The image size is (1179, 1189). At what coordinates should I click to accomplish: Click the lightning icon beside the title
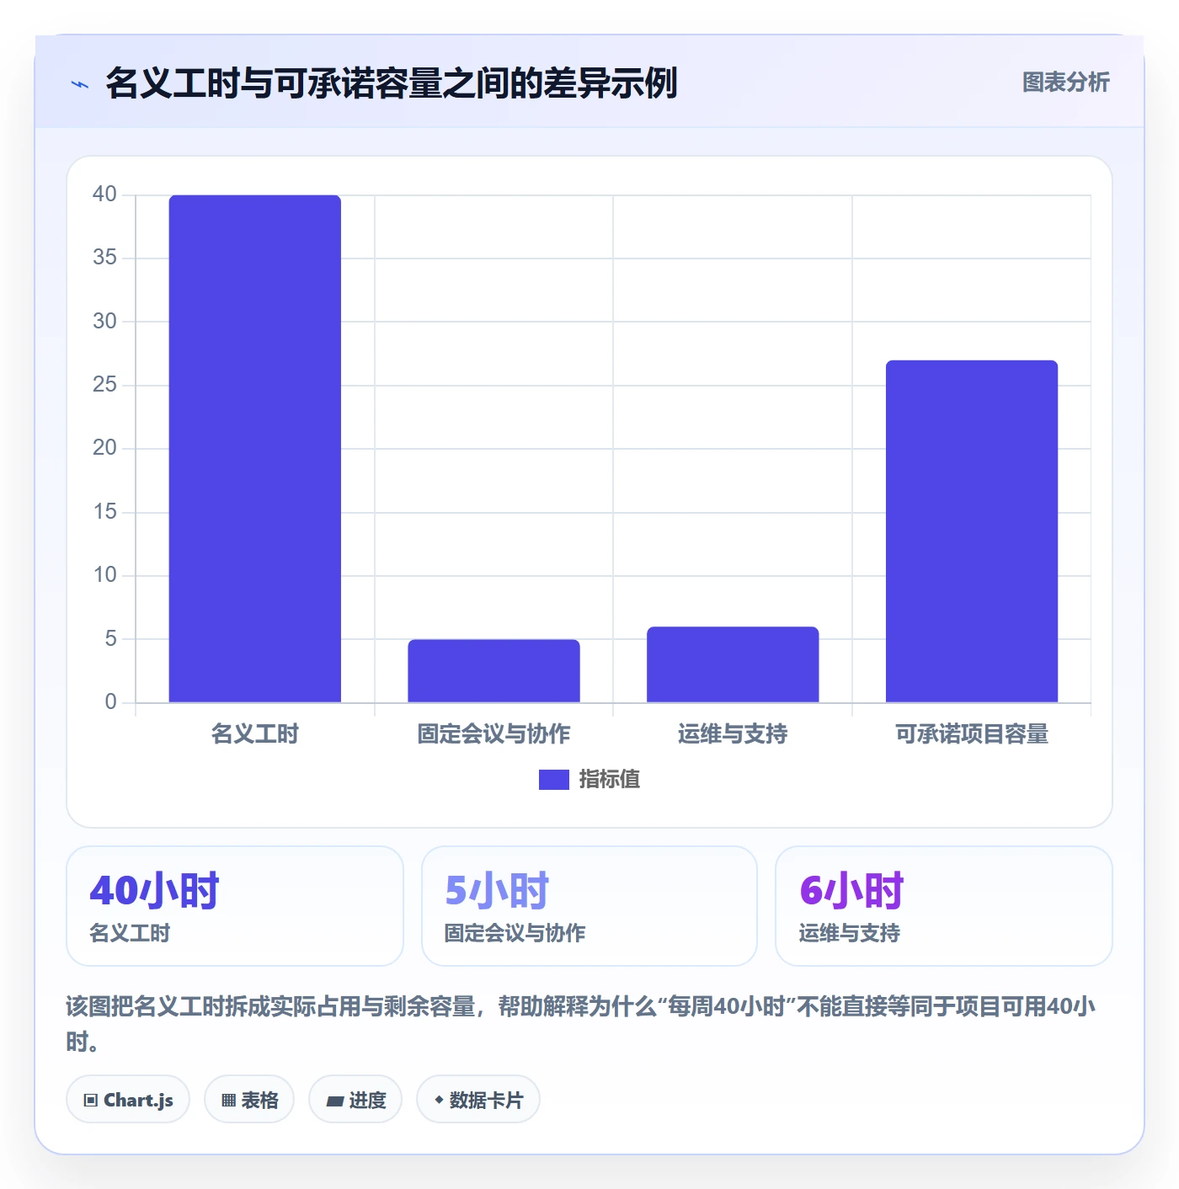pyautogui.click(x=80, y=84)
